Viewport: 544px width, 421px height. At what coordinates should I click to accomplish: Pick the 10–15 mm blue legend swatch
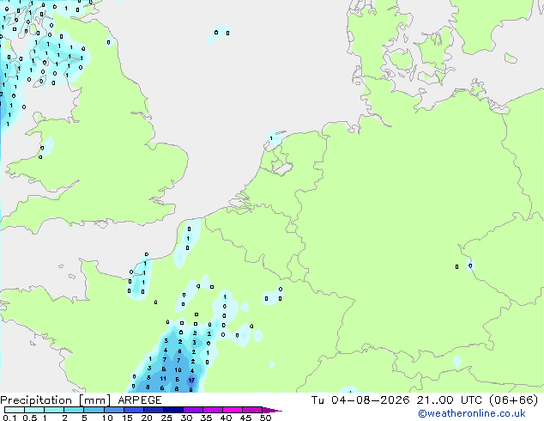pyautogui.click(x=114, y=410)
